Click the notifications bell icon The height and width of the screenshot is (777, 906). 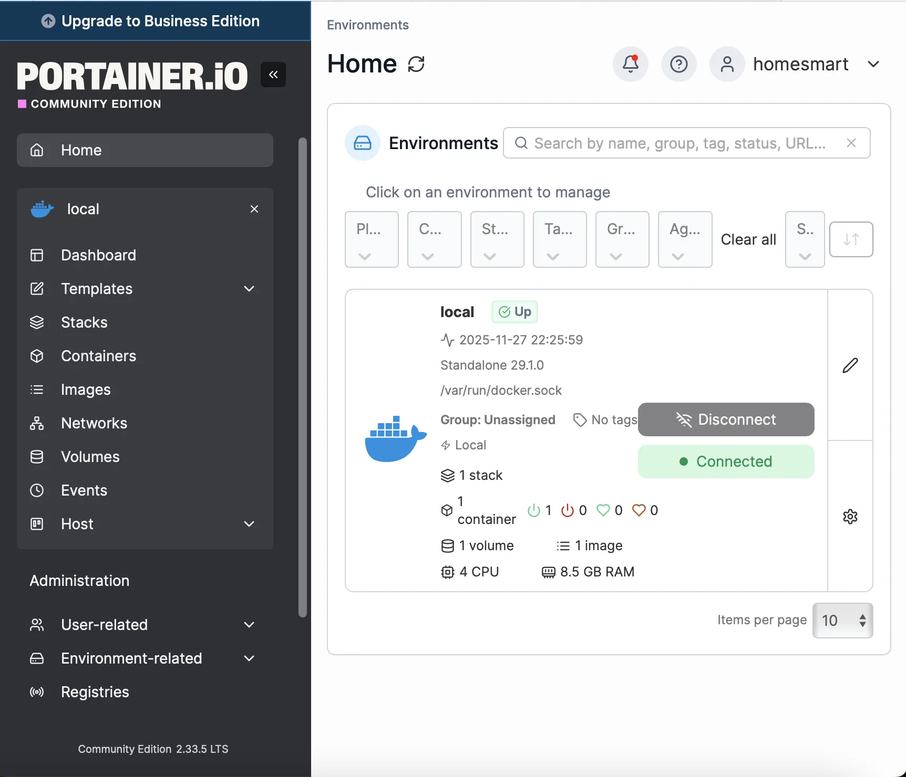[630, 64]
